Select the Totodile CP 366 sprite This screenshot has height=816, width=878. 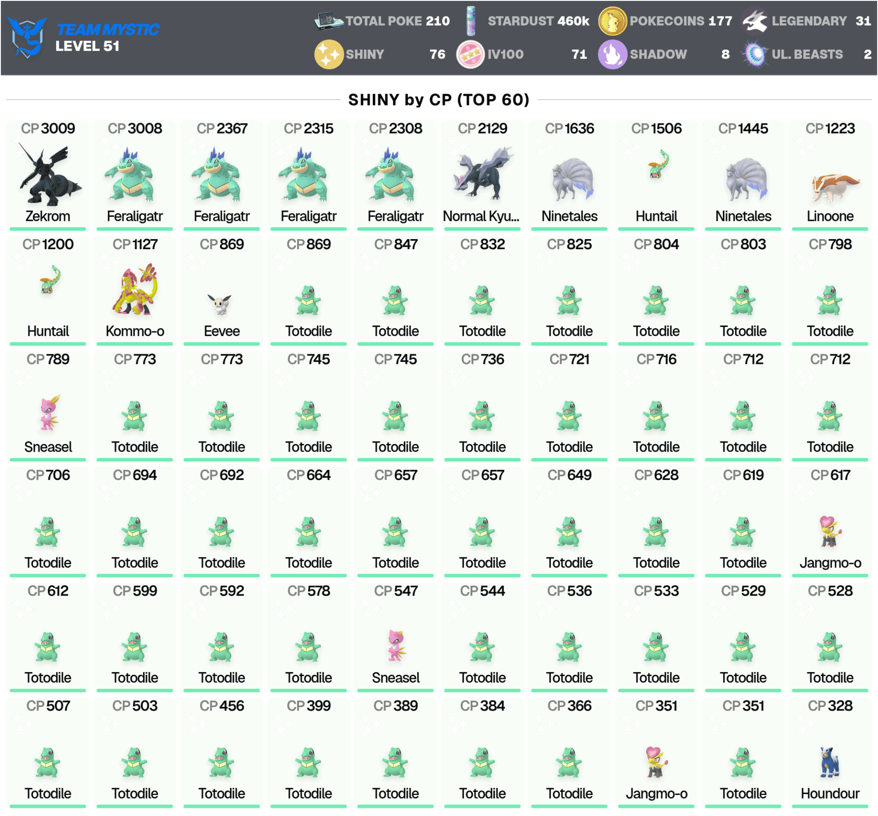coord(569,763)
